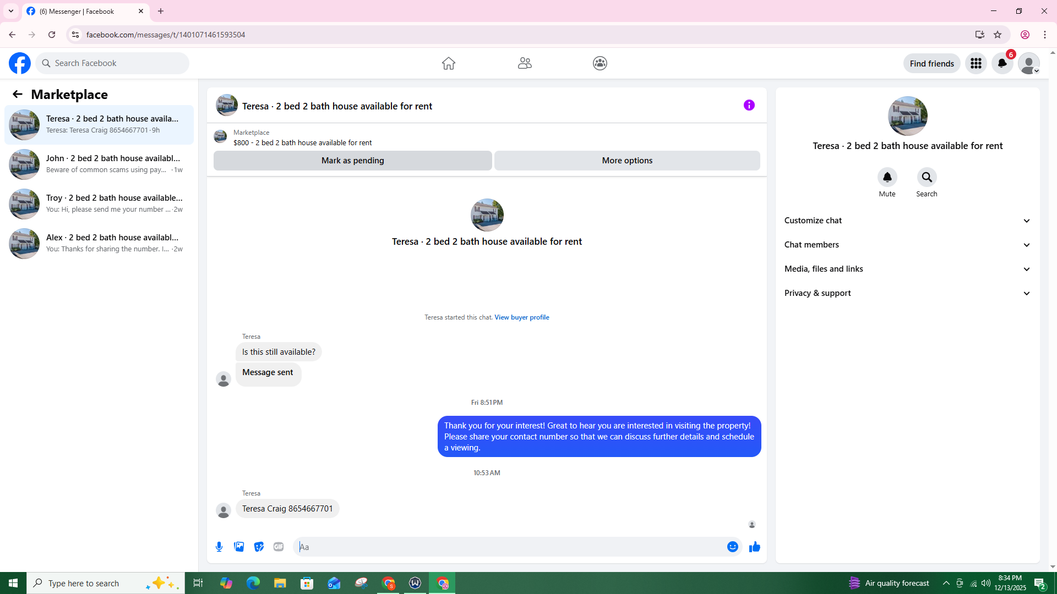This screenshot has height=594, width=1057.
Task: Open the John conversation in the list
Action: pos(99,164)
